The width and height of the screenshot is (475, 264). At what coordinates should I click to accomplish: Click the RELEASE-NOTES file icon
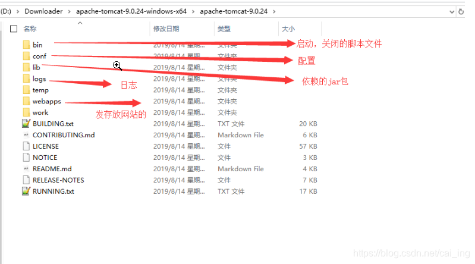click(x=26, y=180)
